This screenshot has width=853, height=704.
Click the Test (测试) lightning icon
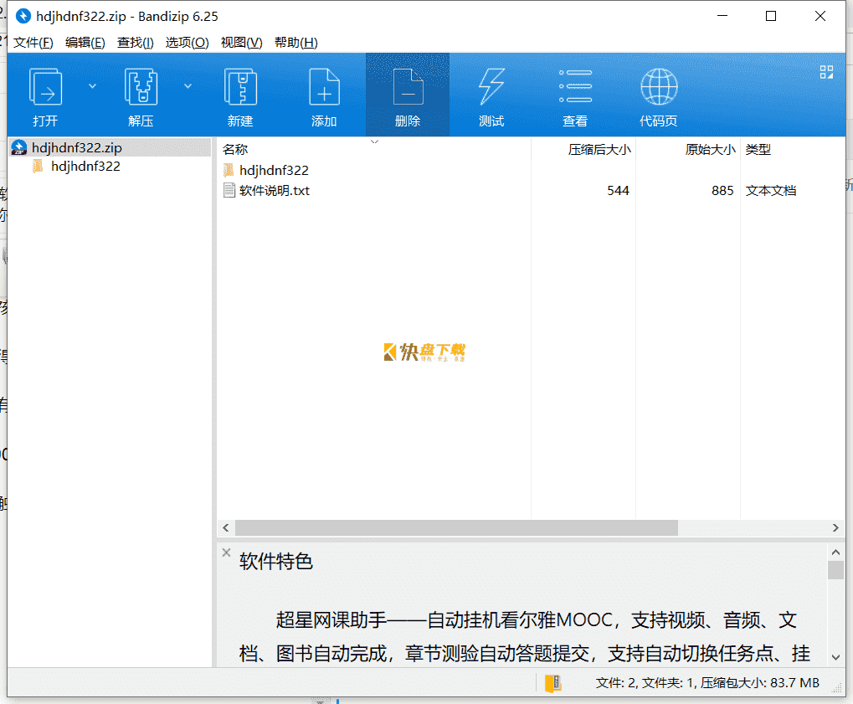coord(491,86)
